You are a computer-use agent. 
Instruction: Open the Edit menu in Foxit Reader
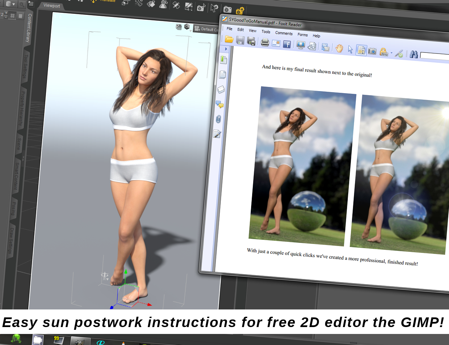pyautogui.click(x=241, y=30)
